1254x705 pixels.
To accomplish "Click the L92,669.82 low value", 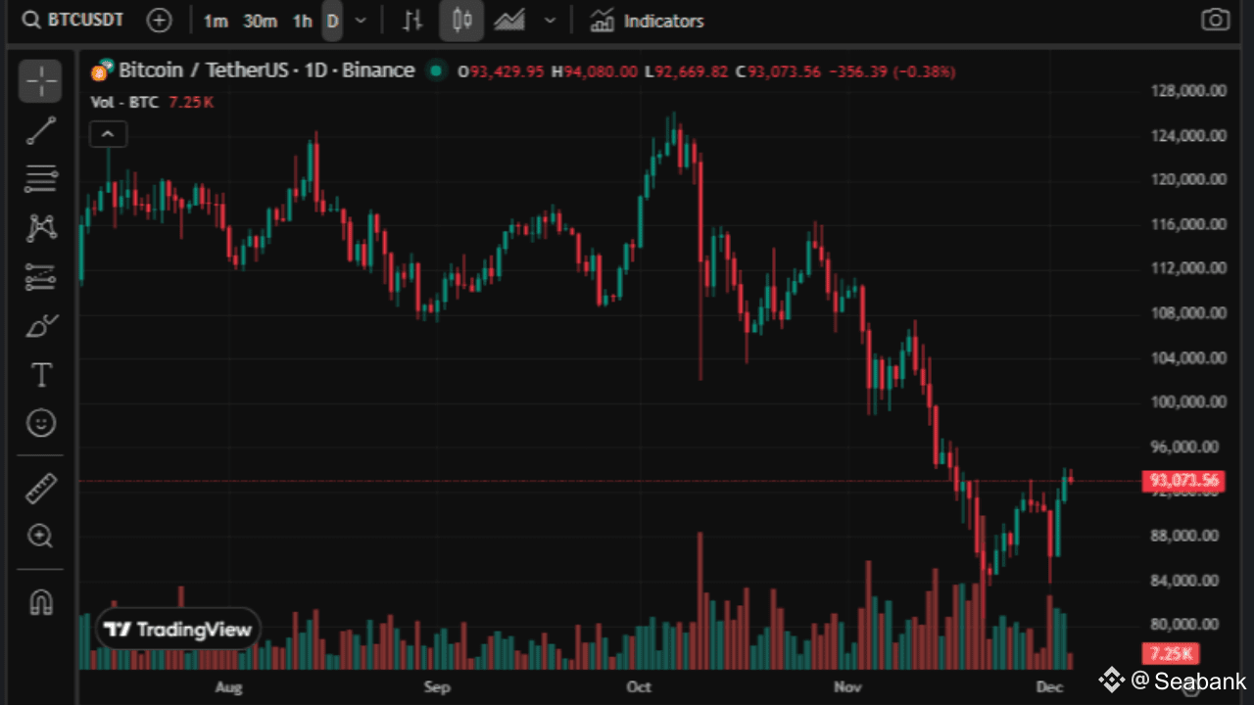I will click(x=686, y=71).
